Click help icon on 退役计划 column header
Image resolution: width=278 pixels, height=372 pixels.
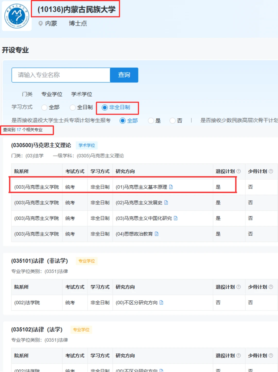coord(239,171)
